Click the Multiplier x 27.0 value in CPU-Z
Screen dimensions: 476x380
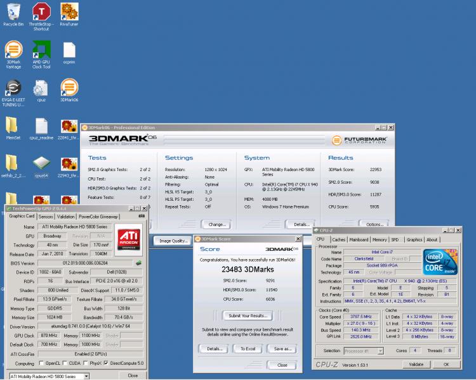[x=361, y=323]
